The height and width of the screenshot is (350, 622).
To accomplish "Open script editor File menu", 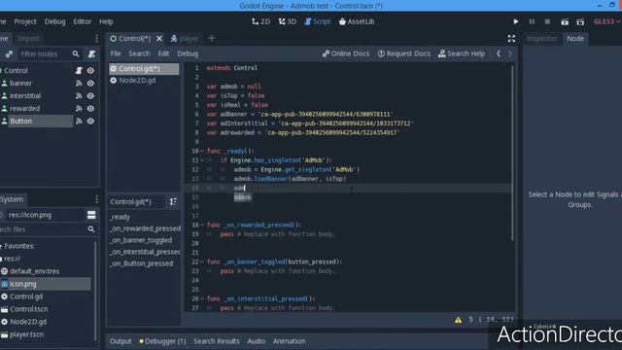I will [116, 53].
